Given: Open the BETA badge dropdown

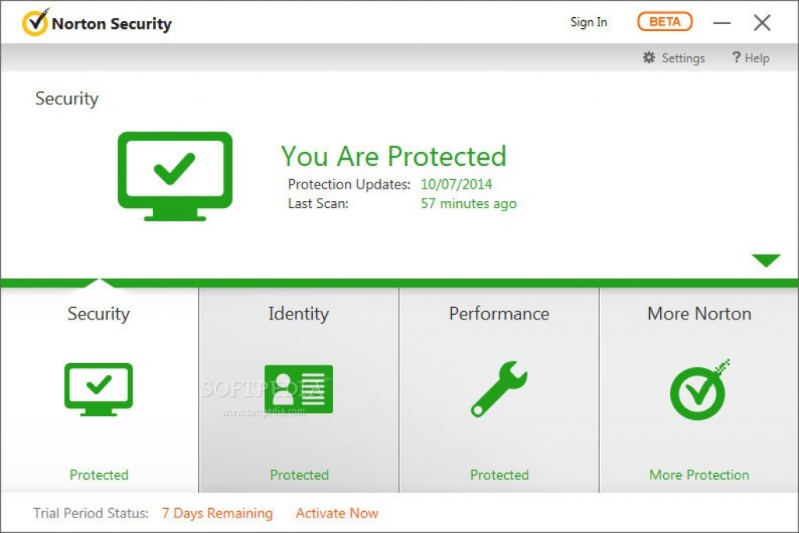Looking at the screenshot, I should pyautogui.click(x=664, y=21).
